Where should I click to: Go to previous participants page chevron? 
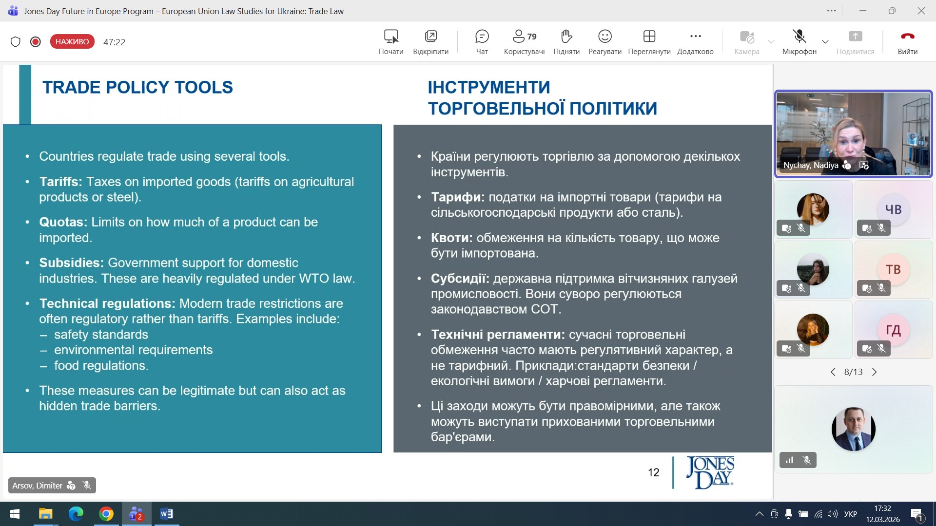(x=833, y=372)
